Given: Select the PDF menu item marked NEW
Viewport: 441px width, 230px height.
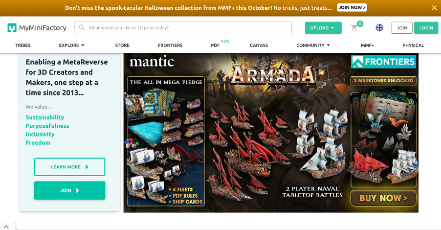Looking at the screenshot, I should [x=216, y=46].
